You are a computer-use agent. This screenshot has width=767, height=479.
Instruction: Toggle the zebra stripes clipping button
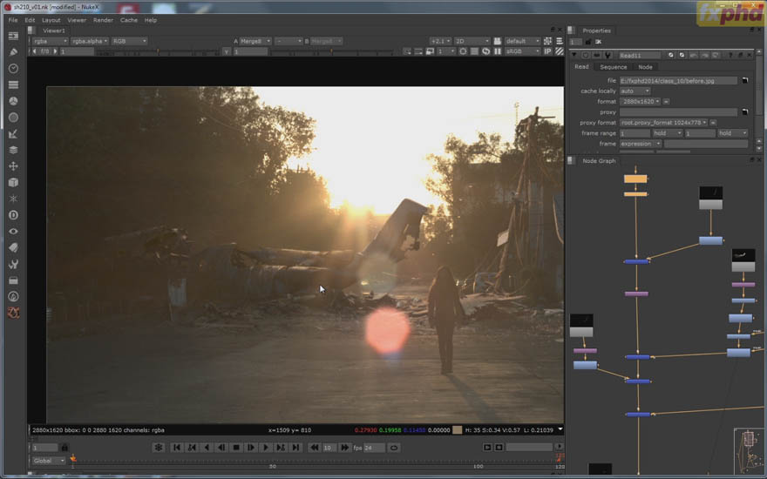click(x=559, y=51)
